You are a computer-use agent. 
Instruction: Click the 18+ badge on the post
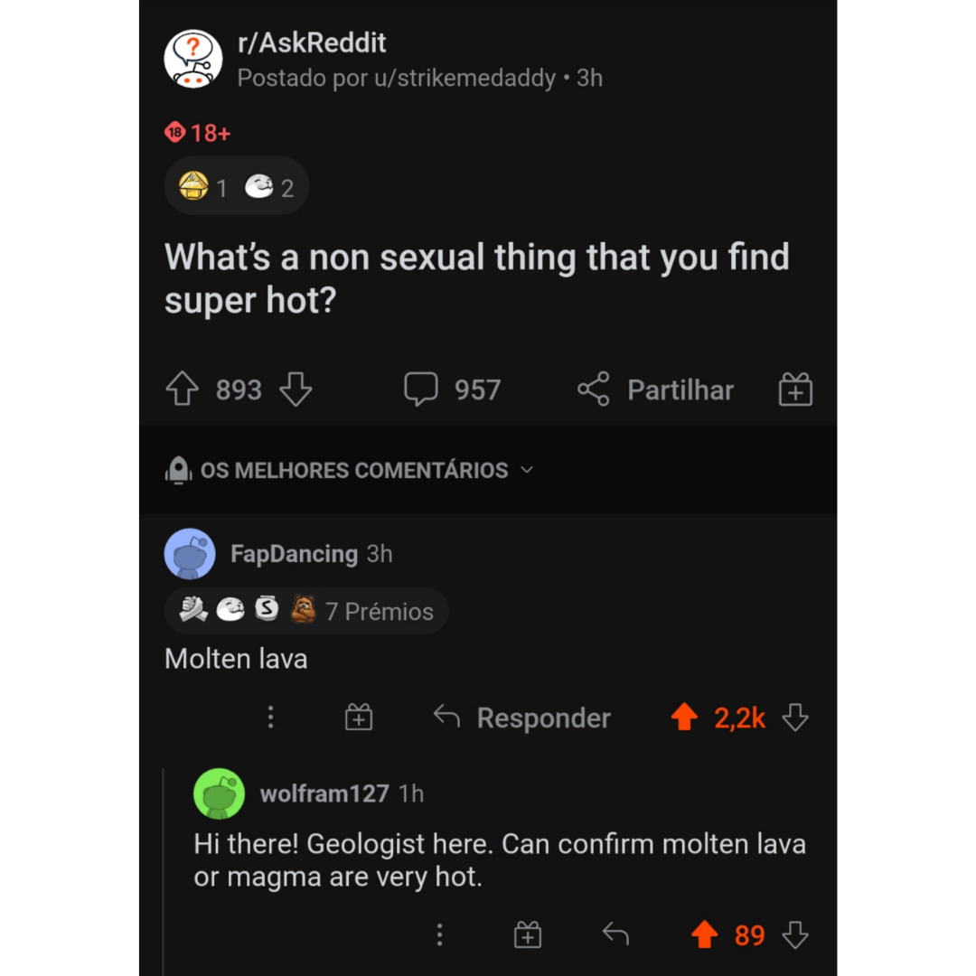(x=197, y=133)
